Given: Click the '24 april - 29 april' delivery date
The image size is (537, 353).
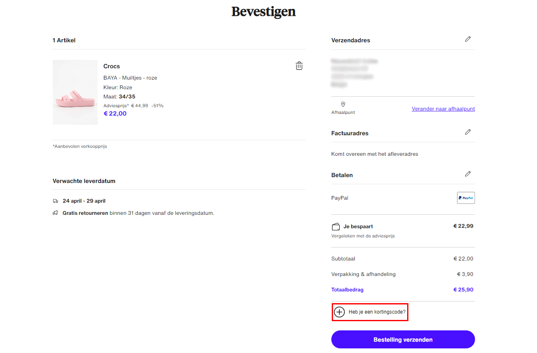Looking at the screenshot, I should [84, 201].
